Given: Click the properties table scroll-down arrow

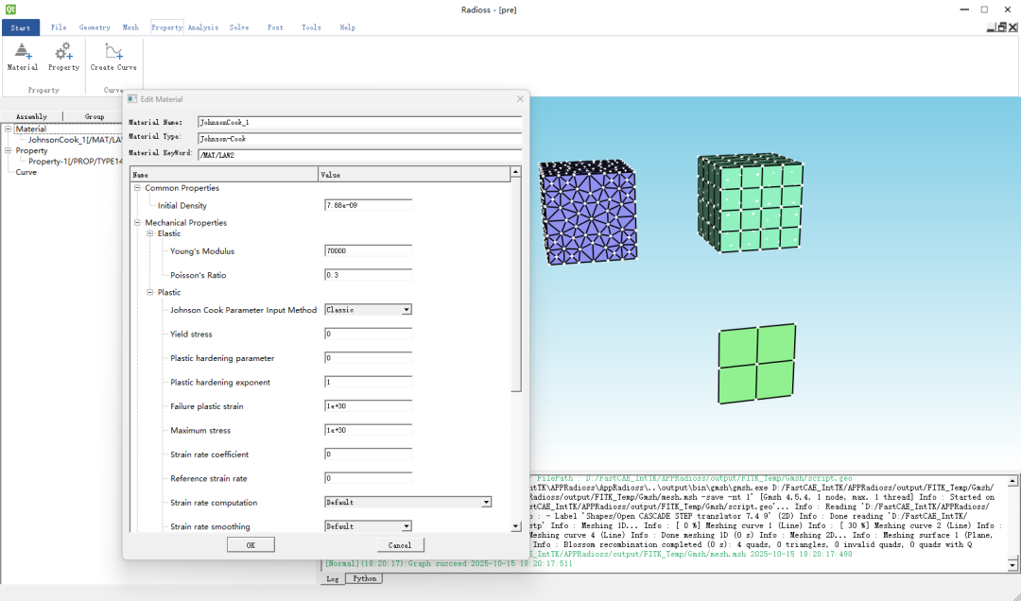Looking at the screenshot, I should (x=516, y=526).
